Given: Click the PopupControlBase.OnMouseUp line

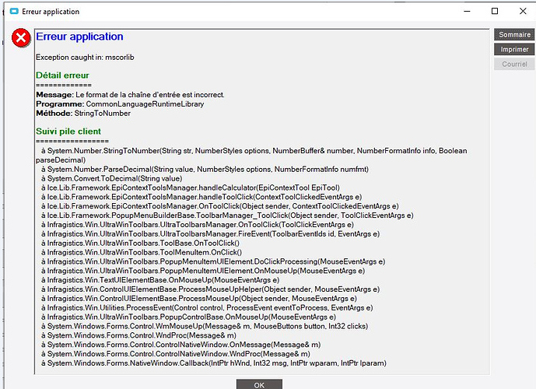Looking at the screenshot, I should click(x=189, y=317).
